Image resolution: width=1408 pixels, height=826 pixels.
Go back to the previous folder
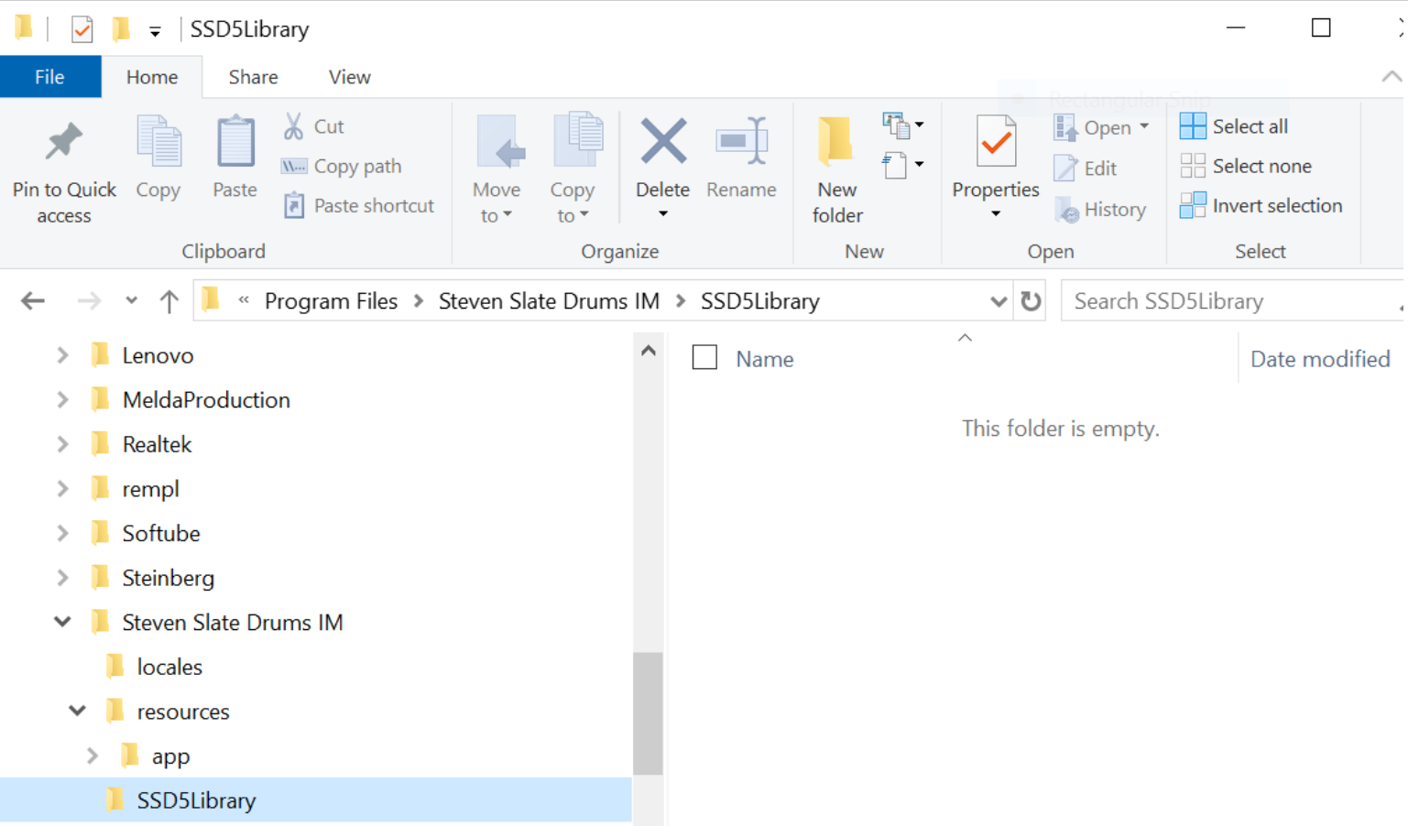point(33,301)
